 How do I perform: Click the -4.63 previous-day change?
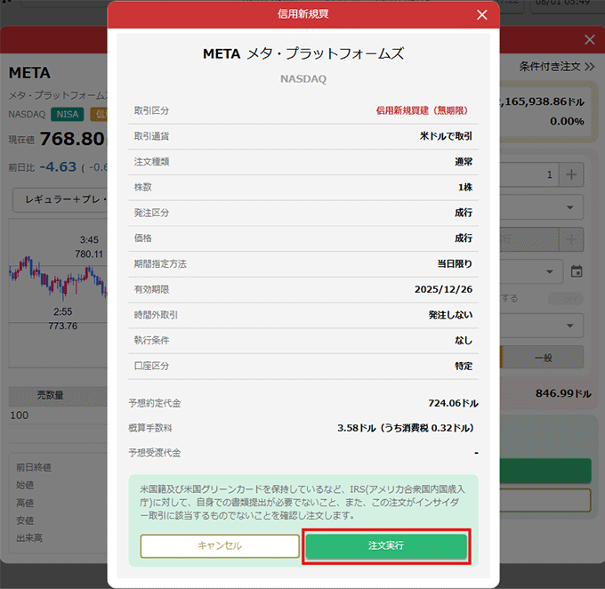pyautogui.click(x=58, y=167)
